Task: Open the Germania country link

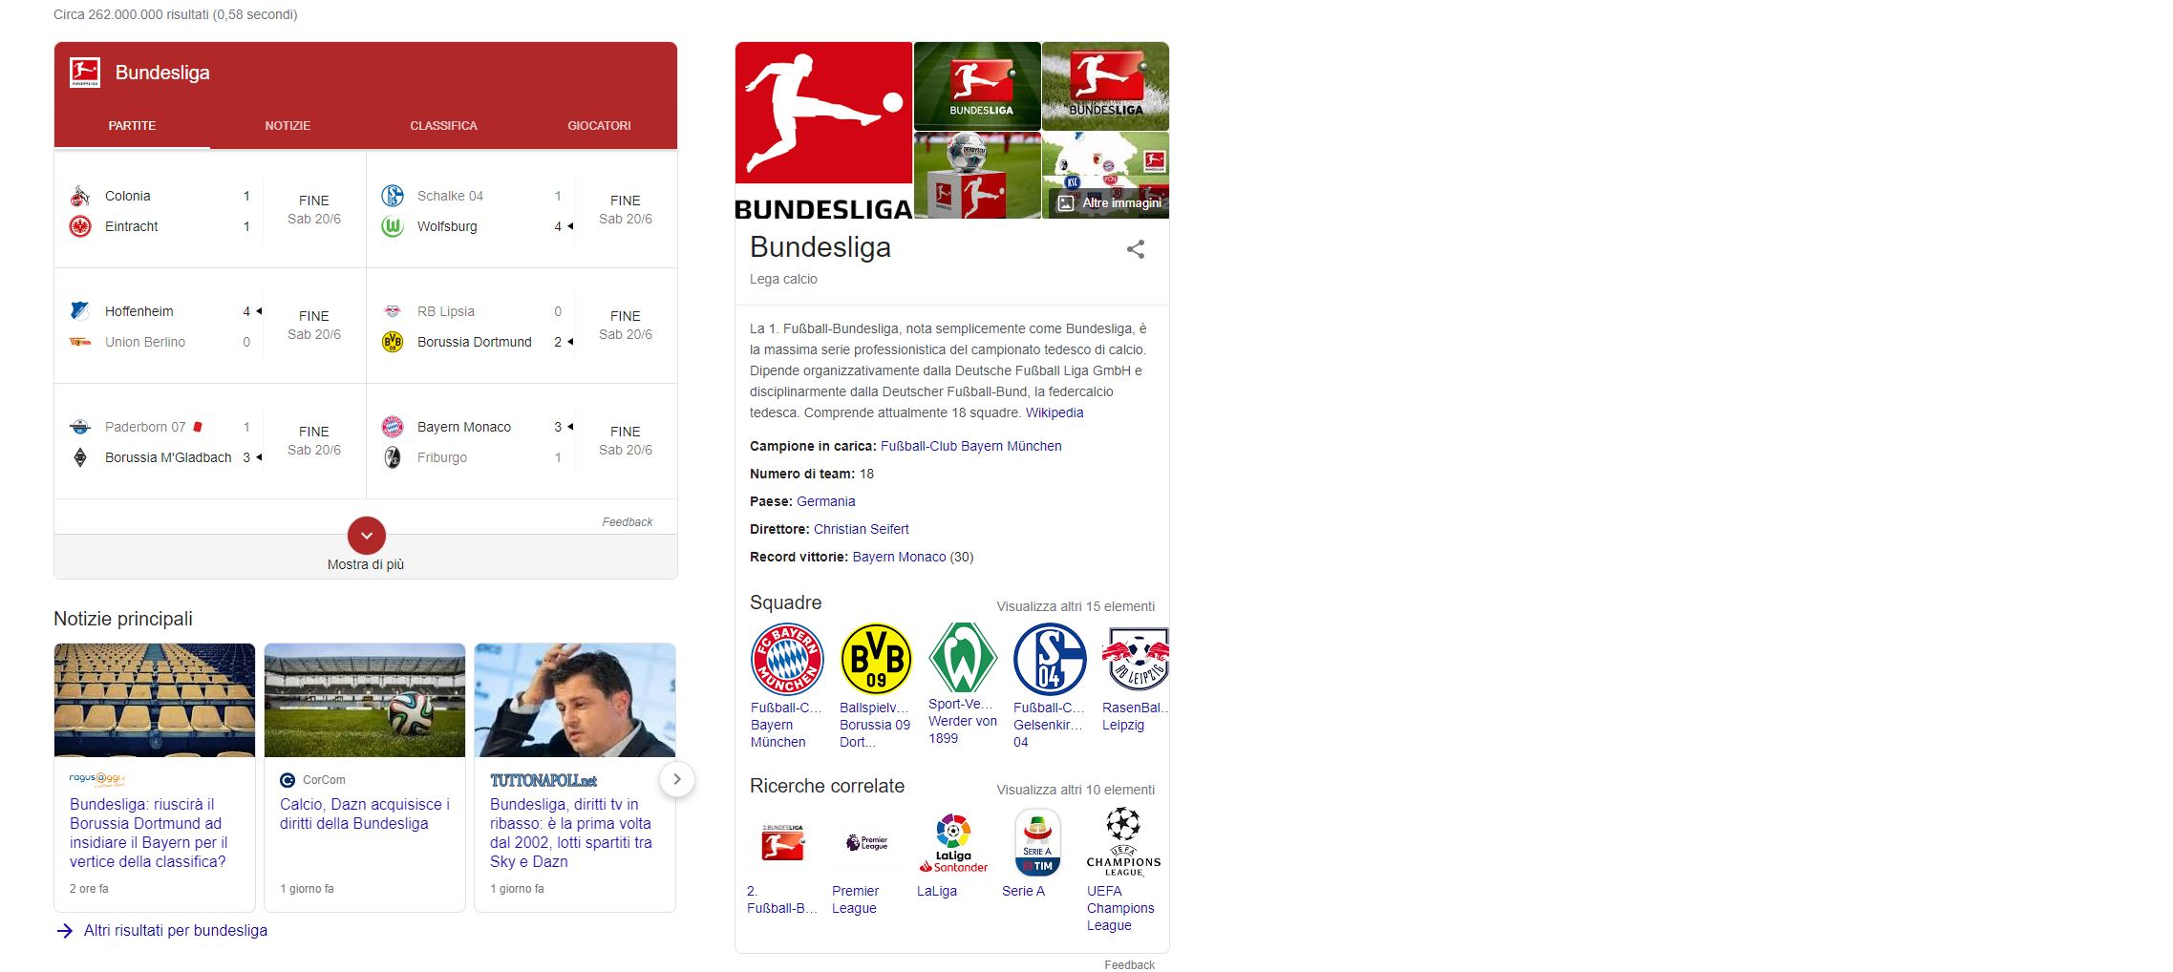Action: click(x=826, y=501)
